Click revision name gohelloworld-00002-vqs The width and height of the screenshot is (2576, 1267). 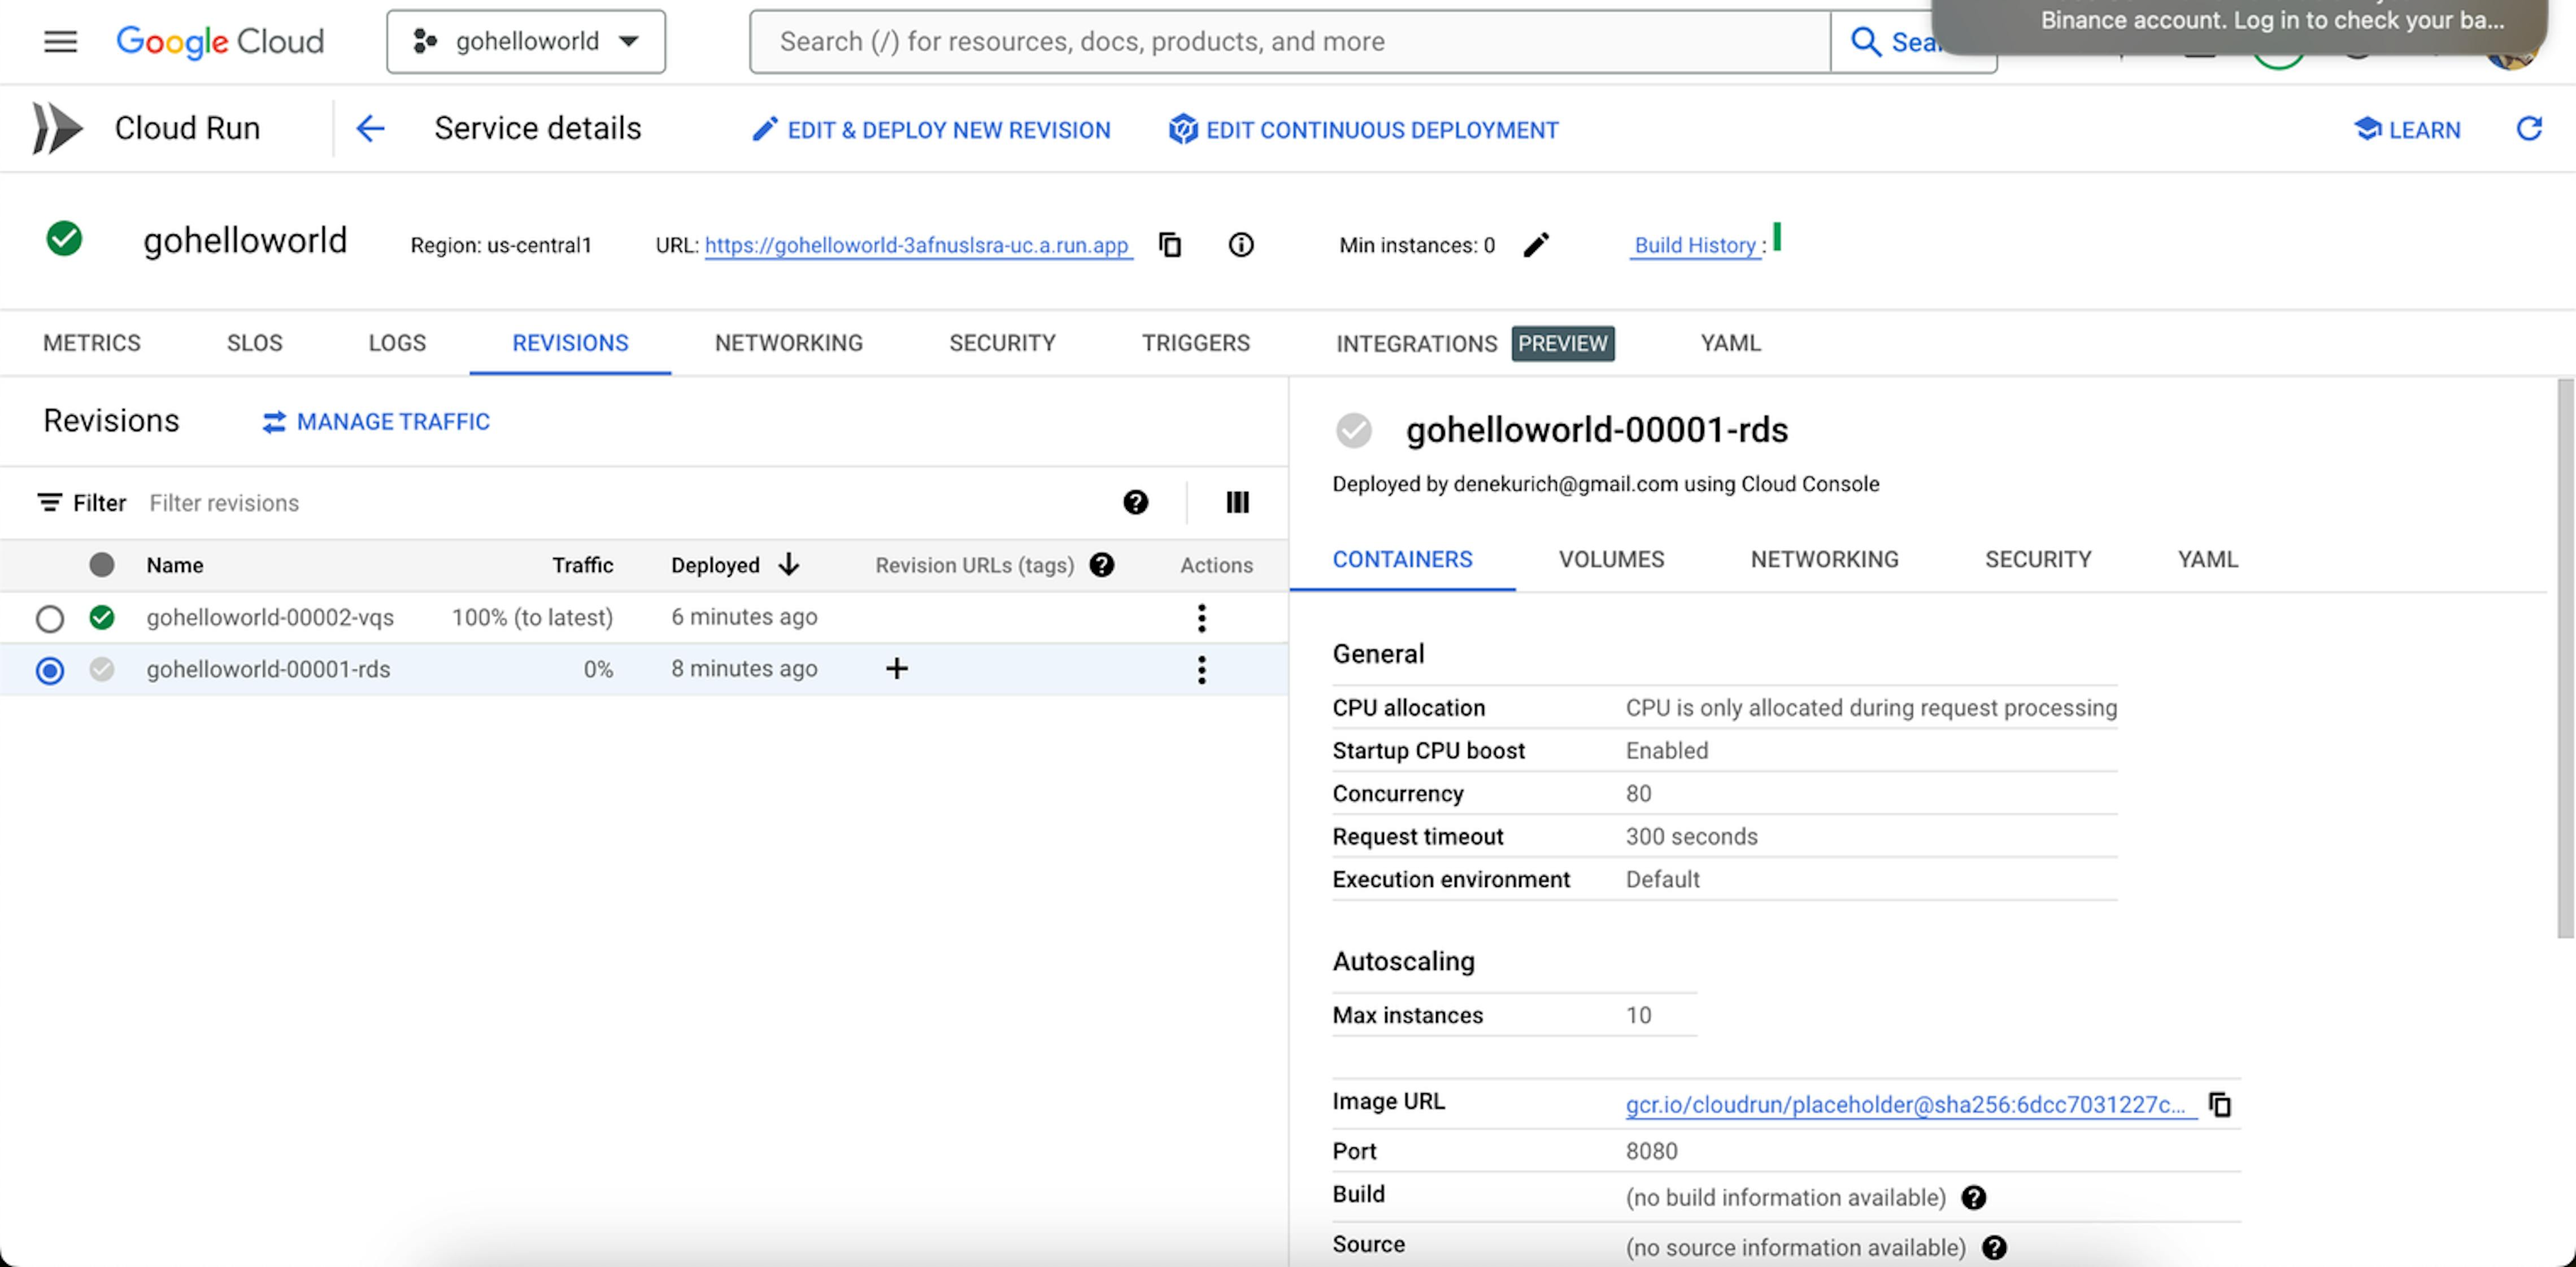tap(270, 618)
